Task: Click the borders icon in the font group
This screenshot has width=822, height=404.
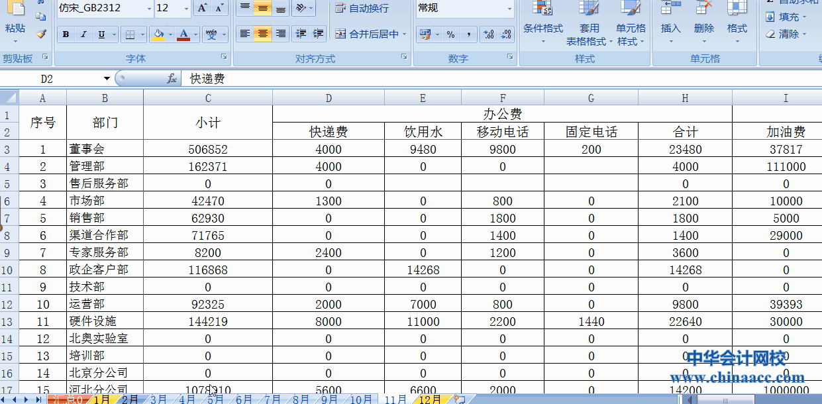Action: click(x=130, y=34)
